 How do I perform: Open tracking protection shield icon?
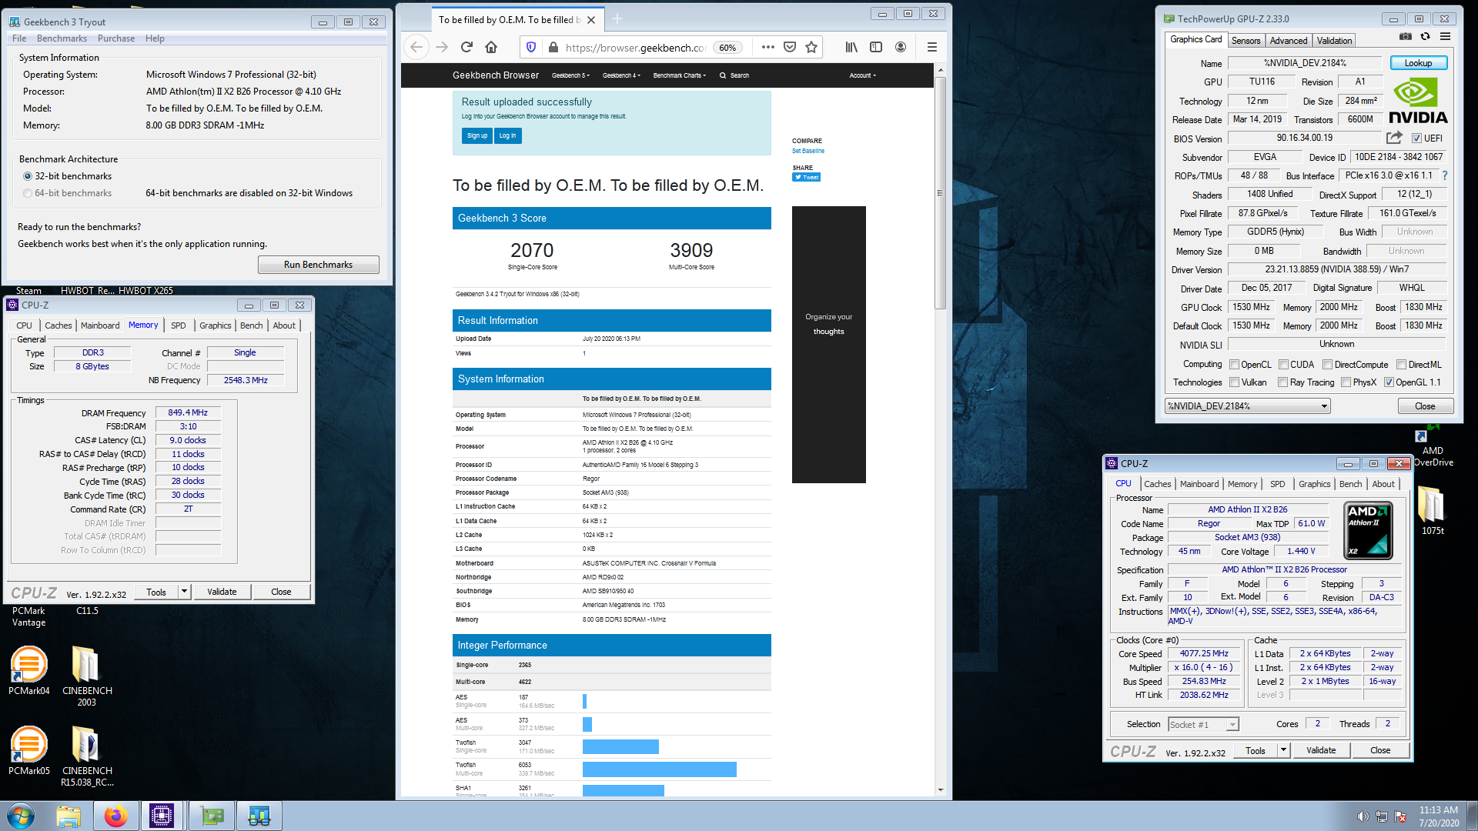click(531, 48)
